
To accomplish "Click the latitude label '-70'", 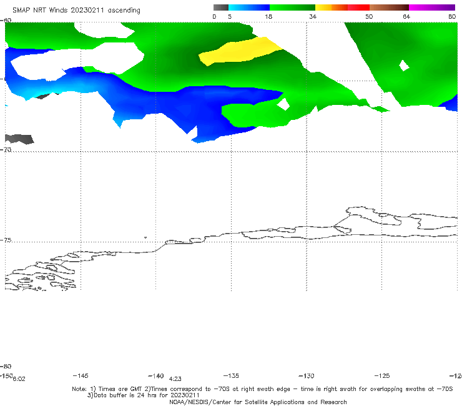I will pos(6,150).
